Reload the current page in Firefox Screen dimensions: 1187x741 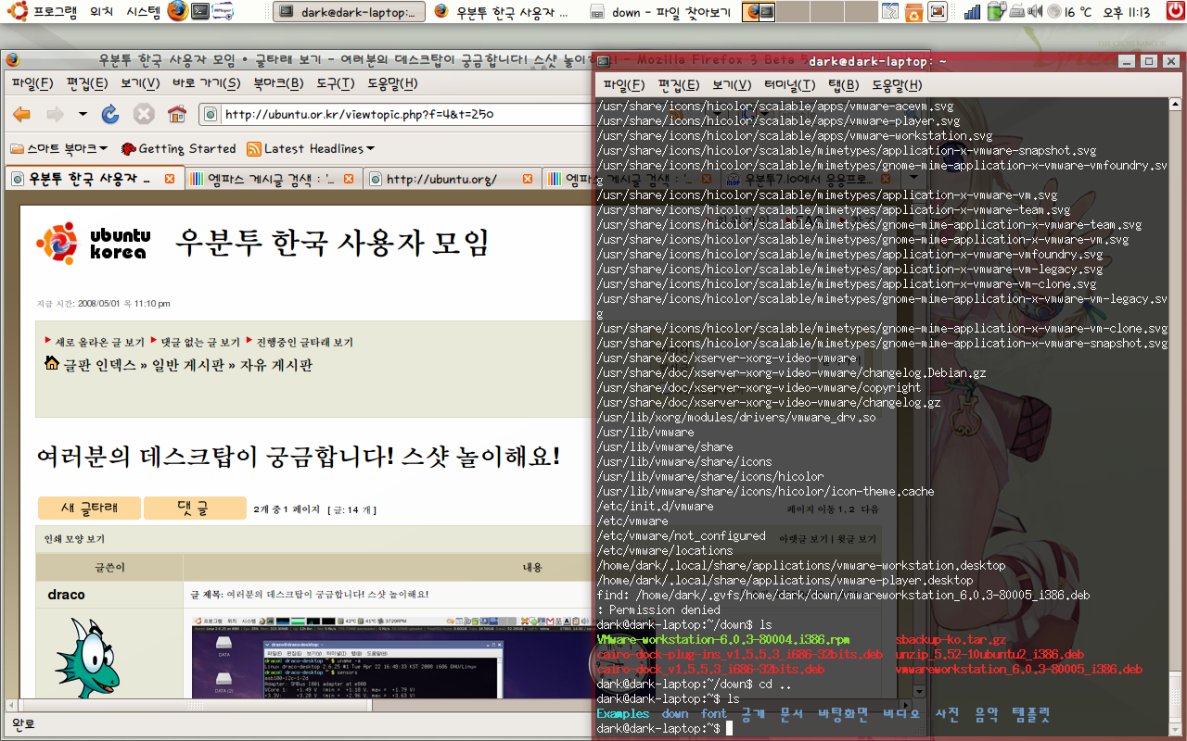coord(110,115)
